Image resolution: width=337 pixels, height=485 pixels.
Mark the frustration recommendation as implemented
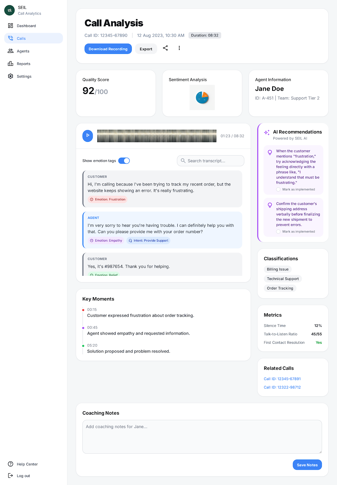click(278, 189)
